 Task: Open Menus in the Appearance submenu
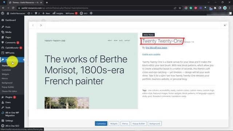pos(5,79)
